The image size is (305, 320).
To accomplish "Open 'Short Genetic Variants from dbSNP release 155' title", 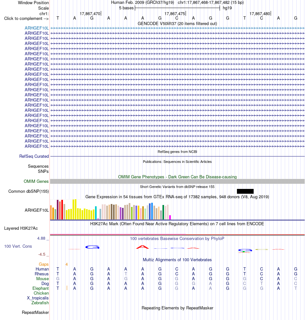I will click(x=177, y=187).
